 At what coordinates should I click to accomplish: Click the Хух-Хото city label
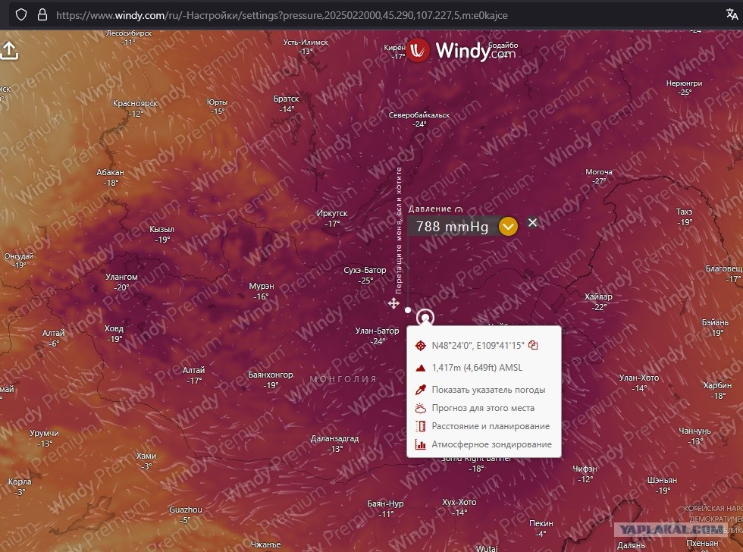coord(459,502)
